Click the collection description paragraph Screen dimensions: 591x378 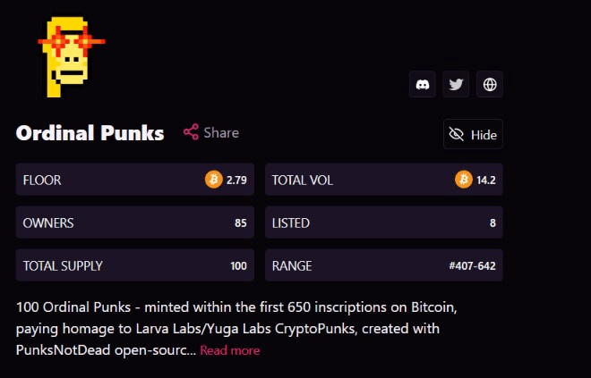point(236,329)
